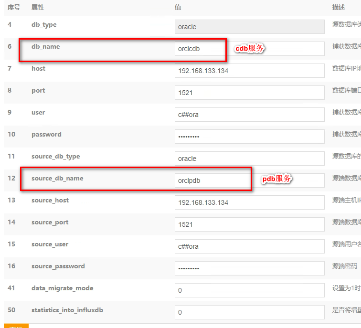
Task: Click the data_migrate_mode value field
Action: (x=249, y=290)
